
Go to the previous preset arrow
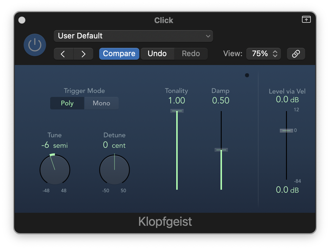(63, 54)
